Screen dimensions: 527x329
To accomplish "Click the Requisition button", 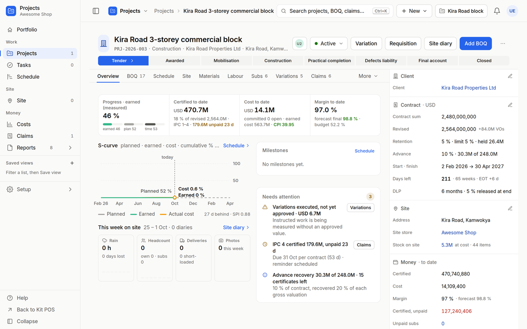I will point(403,44).
